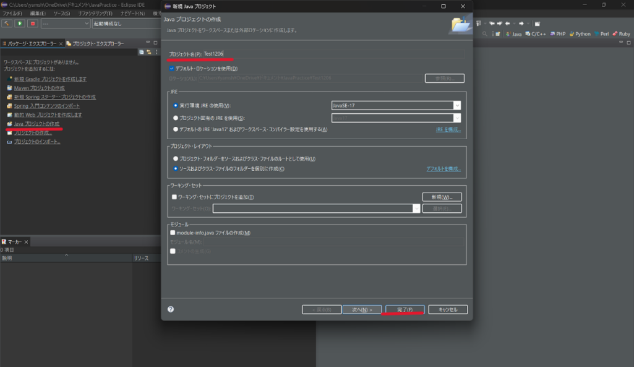Select project folder as root for sources radio button

(176, 158)
